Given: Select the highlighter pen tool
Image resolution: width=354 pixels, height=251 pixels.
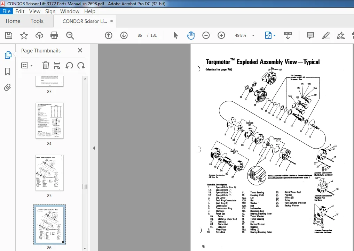Looking at the screenshot, I should tap(325, 35).
